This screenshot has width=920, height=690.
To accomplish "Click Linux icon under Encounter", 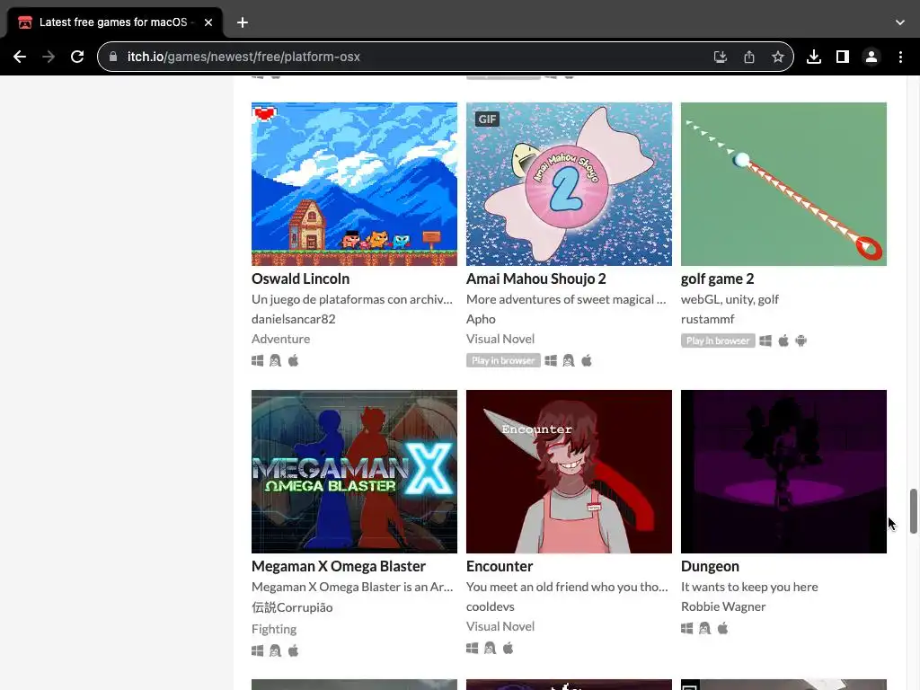I will 490,648.
